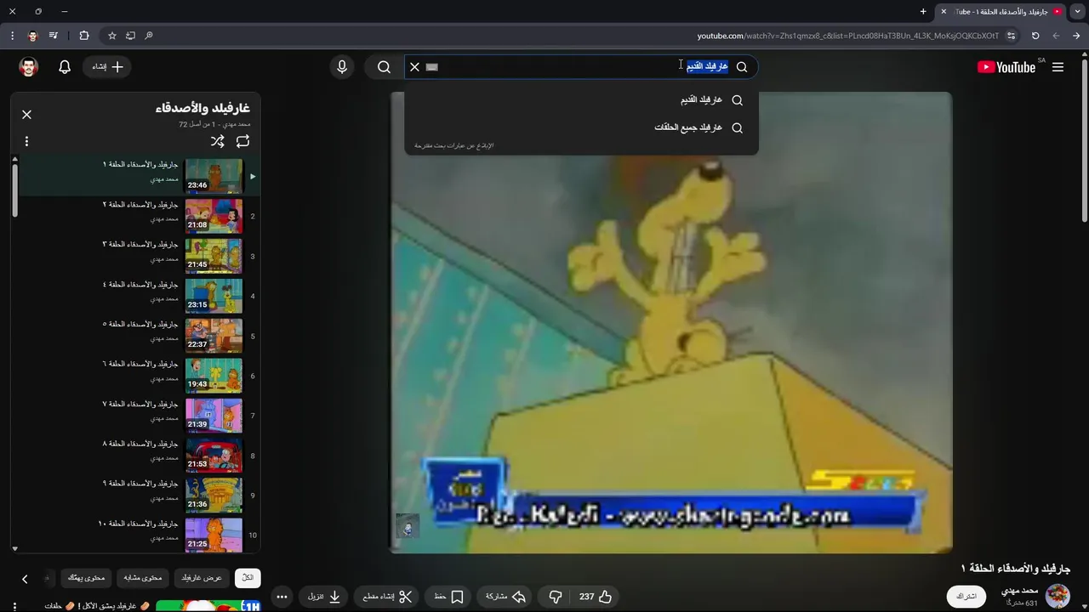Share the video with مشاركة
This screenshot has width=1089, height=612.
coord(505,597)
